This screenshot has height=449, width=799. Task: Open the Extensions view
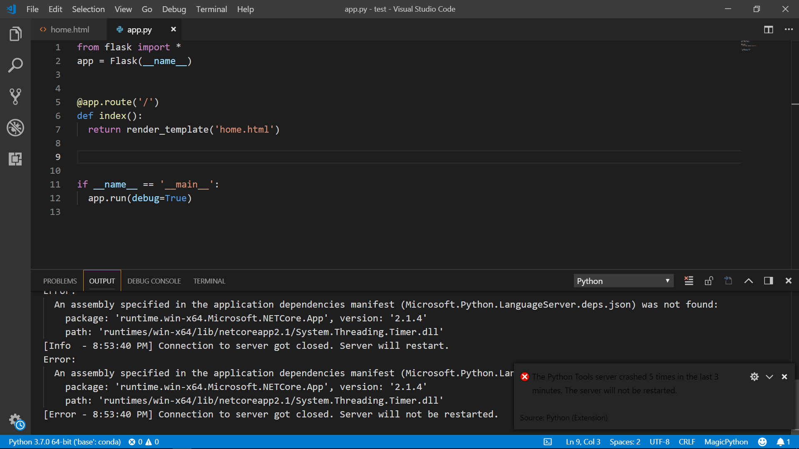point(15,159)
